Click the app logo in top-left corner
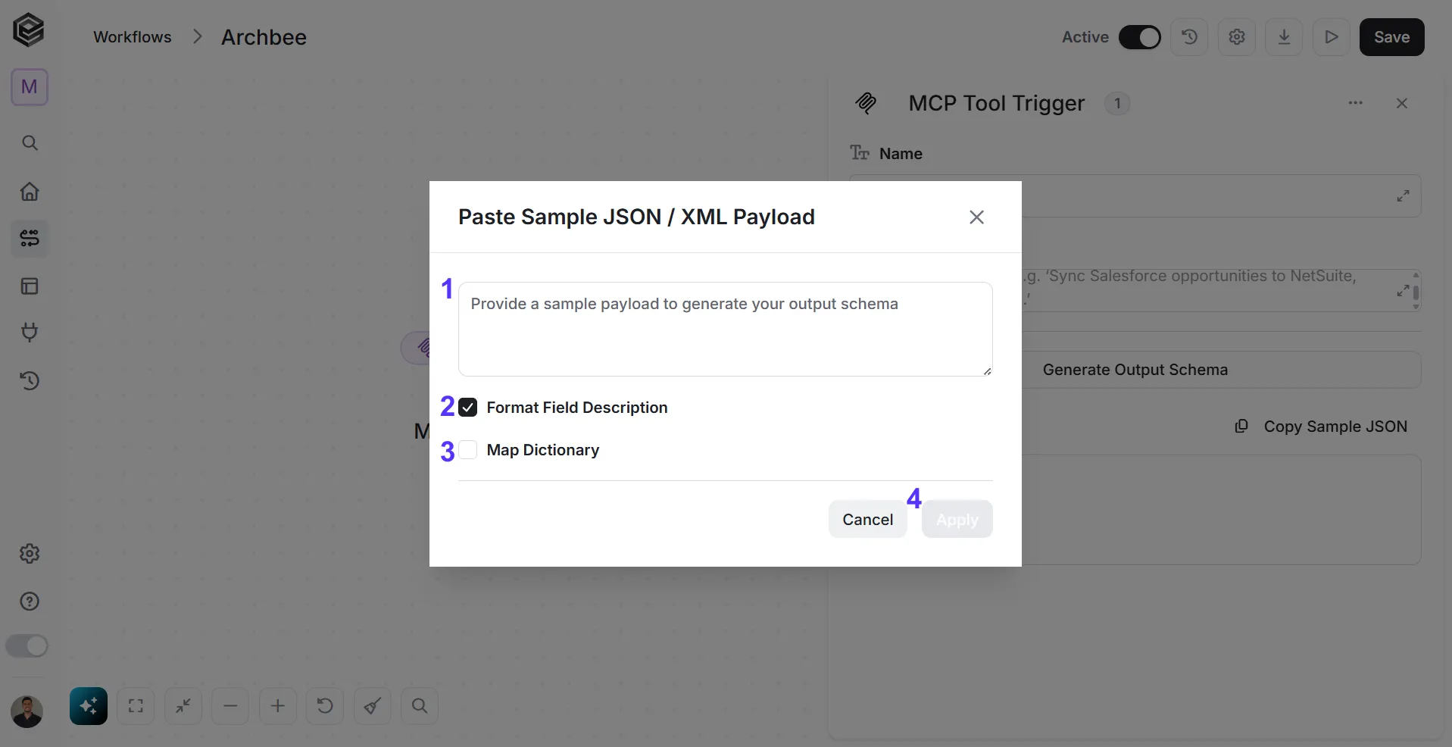This screenshot has width=1452, height=747. [x=29, y=31]
